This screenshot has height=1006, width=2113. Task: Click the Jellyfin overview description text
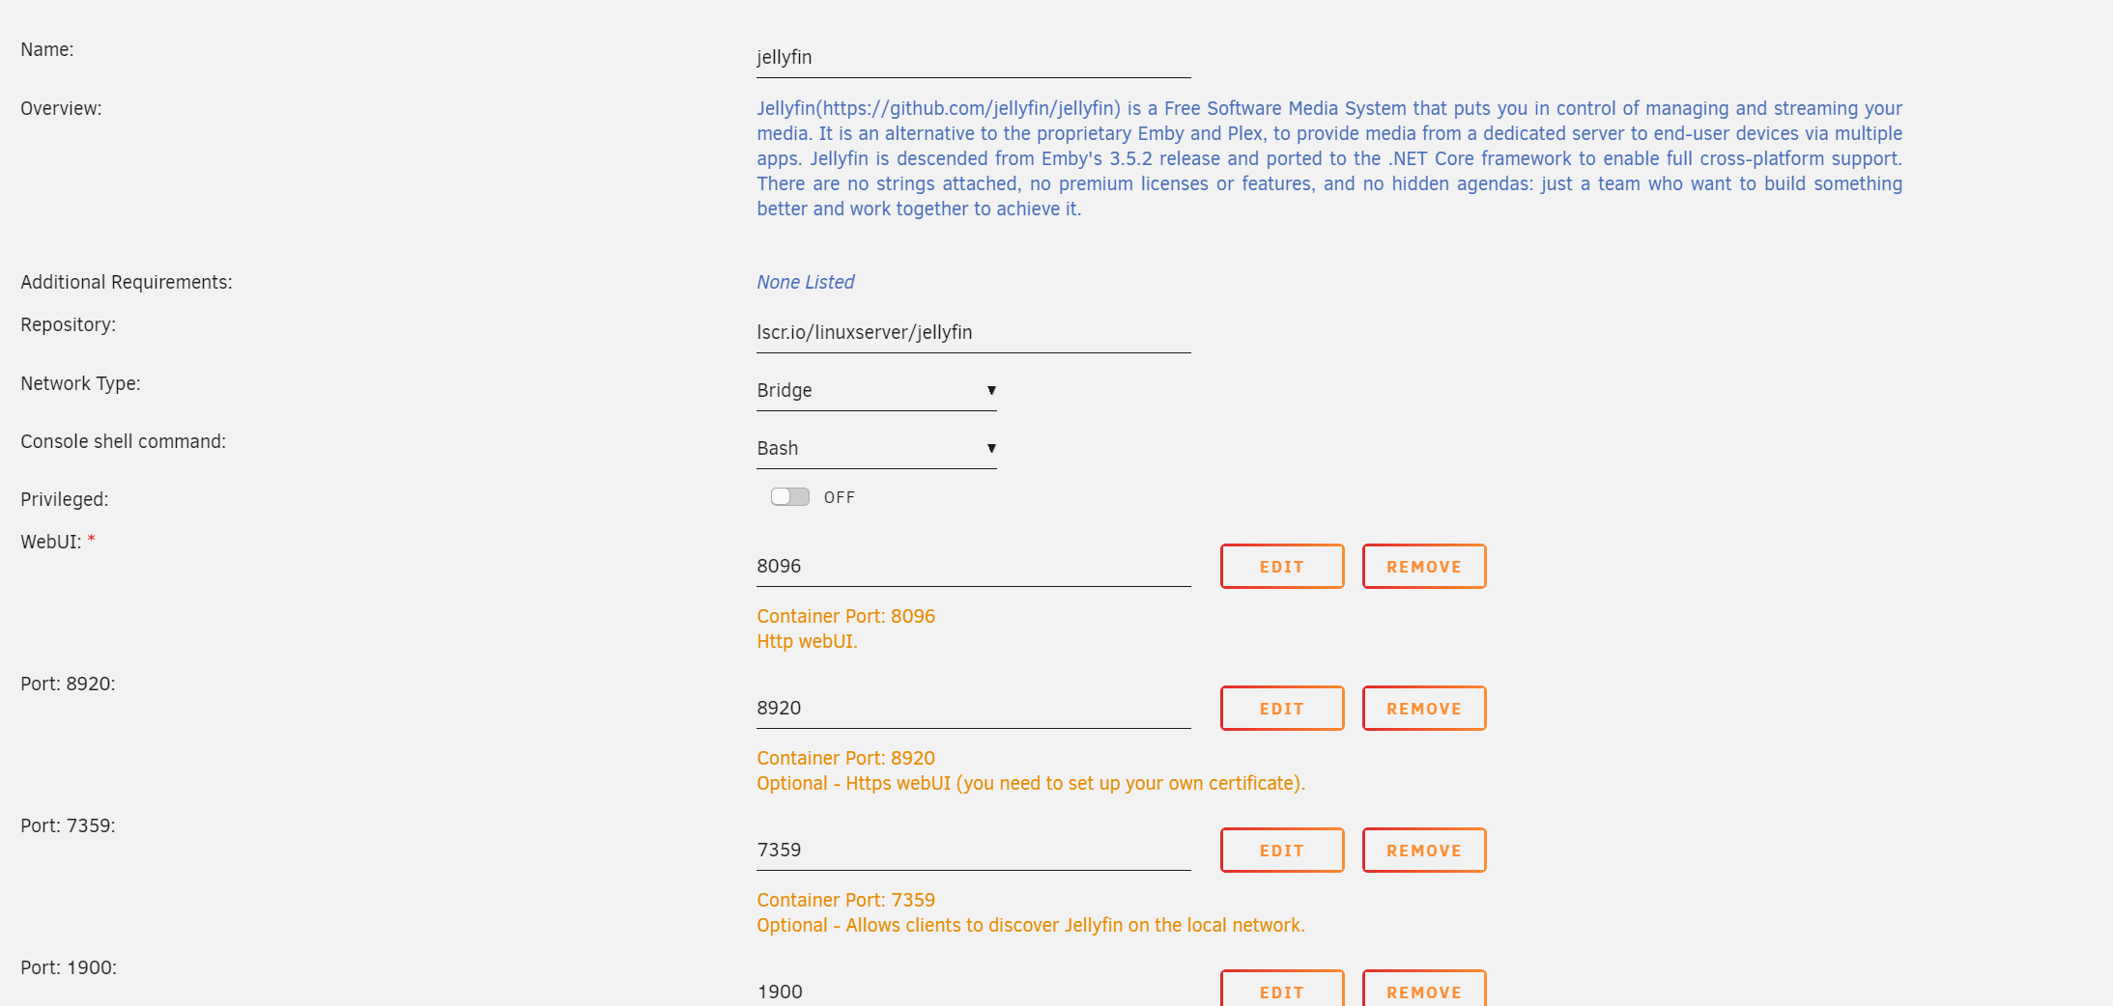coord(1328,158)
